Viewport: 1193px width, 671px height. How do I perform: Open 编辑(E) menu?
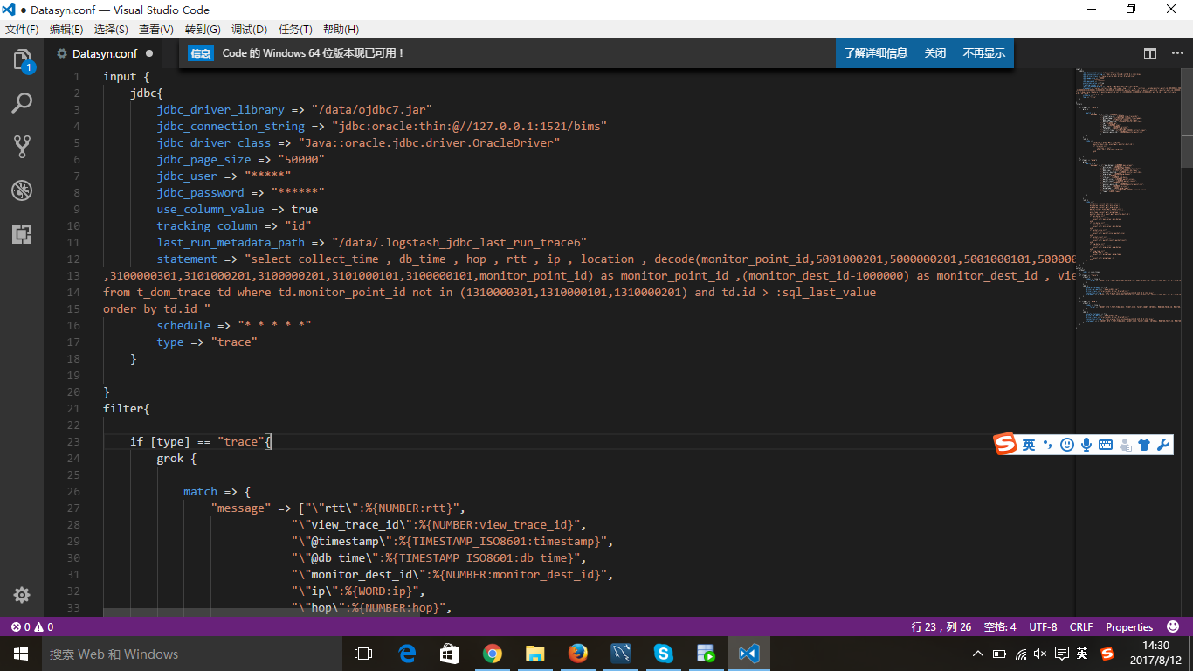66,29
